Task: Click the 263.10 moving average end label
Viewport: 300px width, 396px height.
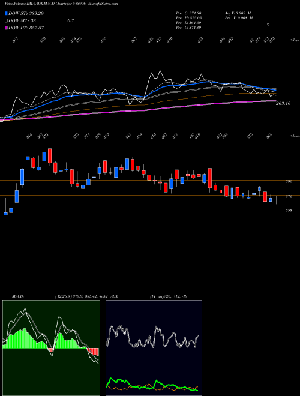Action: pos(283,103)
